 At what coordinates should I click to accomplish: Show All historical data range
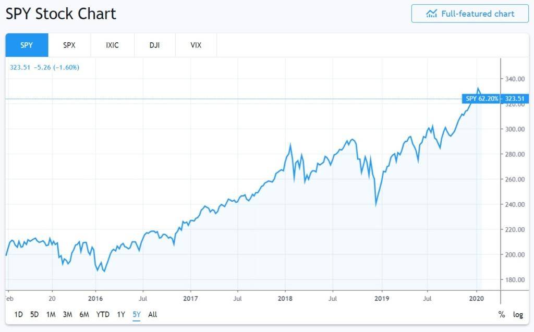[x=152, y=314]
